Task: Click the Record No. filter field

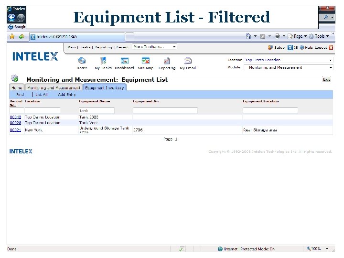Action: (x=17, y=110)
